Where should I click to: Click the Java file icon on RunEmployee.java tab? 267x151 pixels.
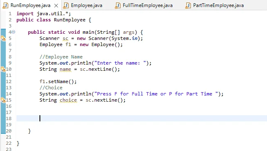(x=5, y=5)
